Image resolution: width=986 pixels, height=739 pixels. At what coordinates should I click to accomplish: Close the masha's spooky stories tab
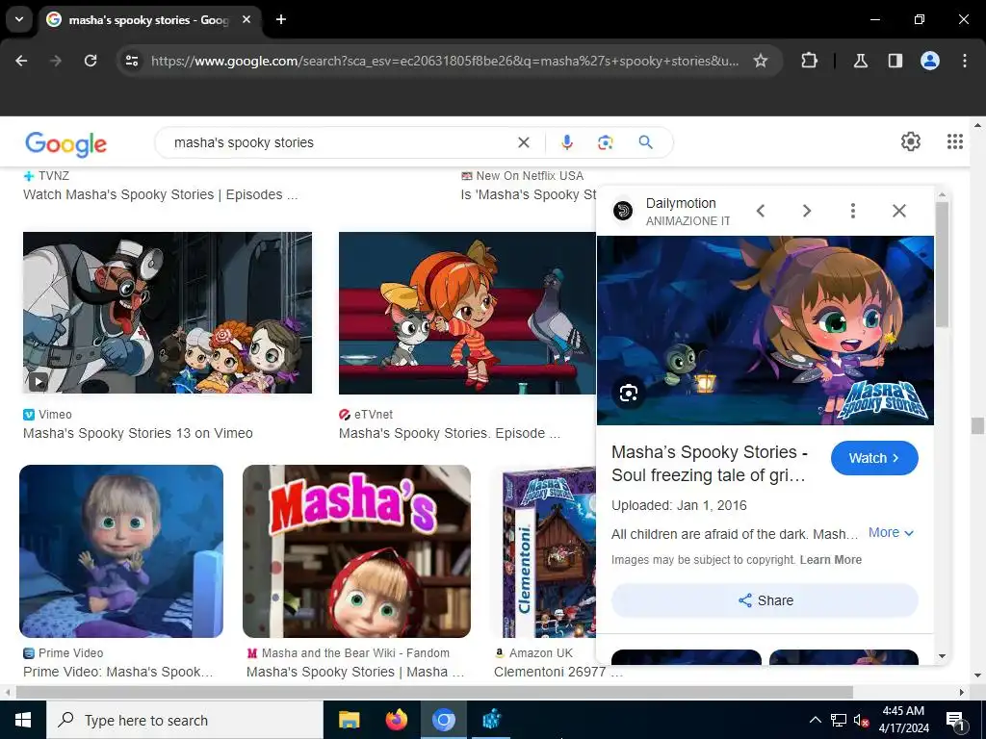pos(246,19)
